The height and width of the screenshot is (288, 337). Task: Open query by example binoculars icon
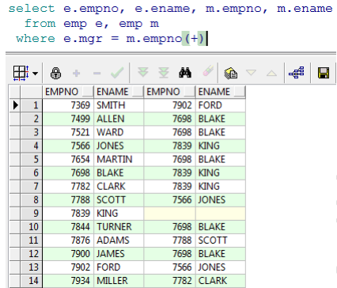click(185, 73)
